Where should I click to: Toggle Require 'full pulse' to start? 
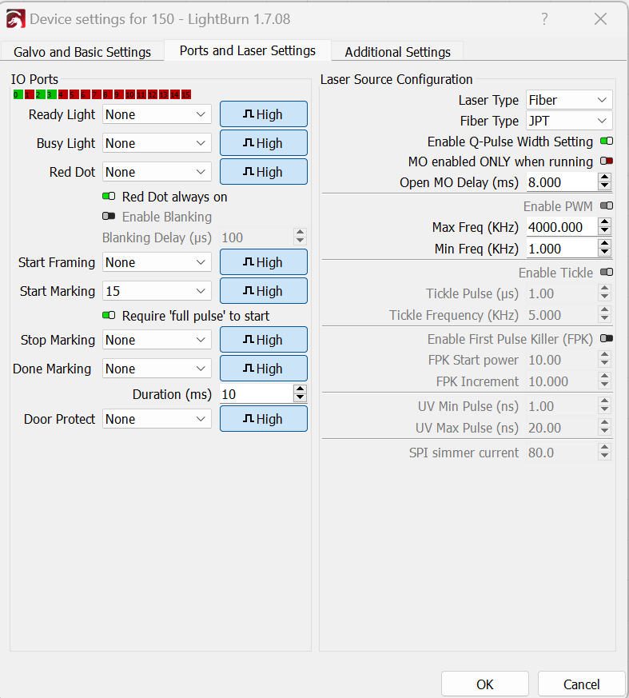(109, 315)
